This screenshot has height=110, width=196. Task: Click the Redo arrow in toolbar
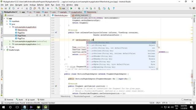coord(22,8)
